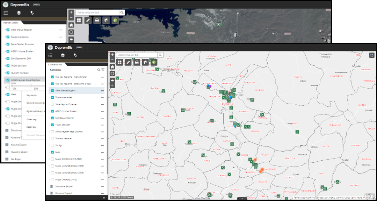Go to home extent in front window
The width and height of the screenshot is (377, 201).
tap(112, 67)
